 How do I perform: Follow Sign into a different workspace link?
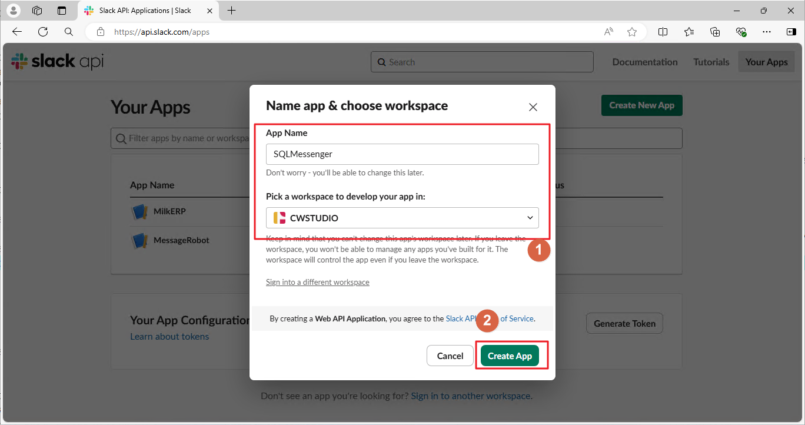pos(318,283)
